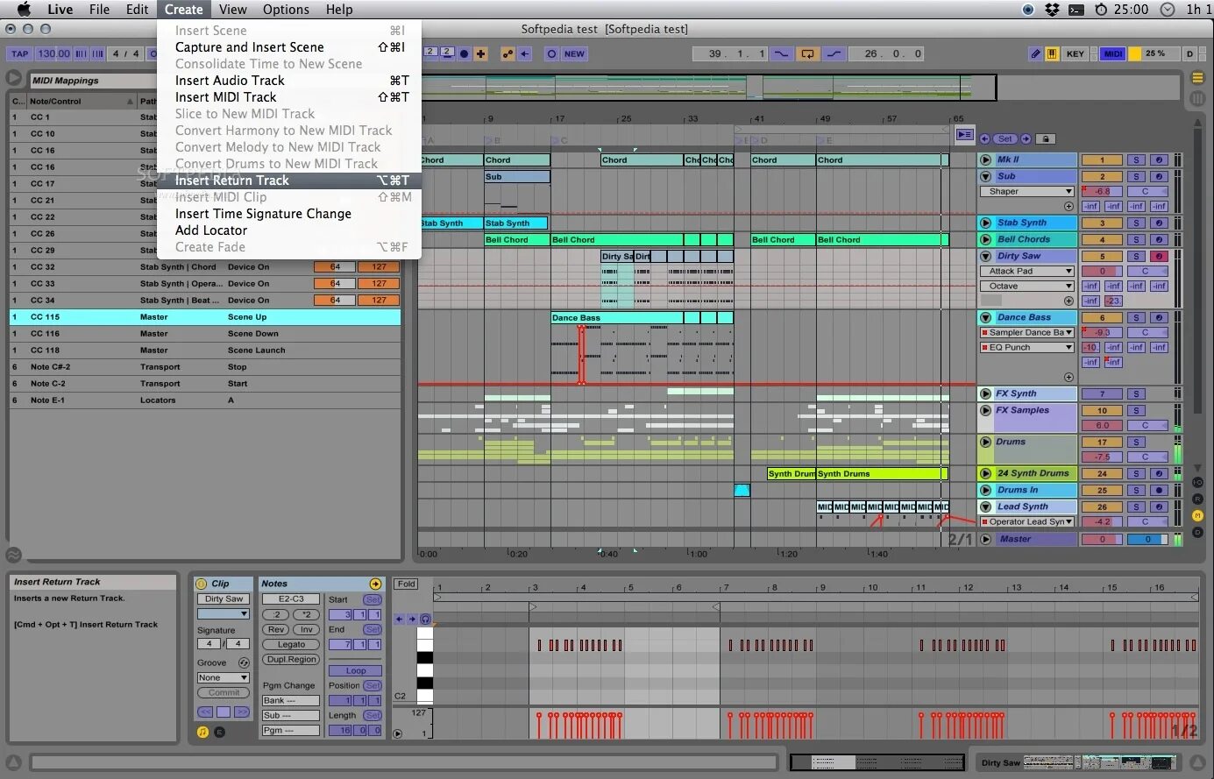1214x779 pixels.
Task: Choose Insert MIDI Track menu item
Action: pyautogui.click(x=289, y=97)
